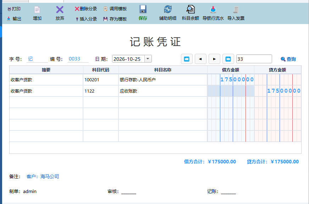Select the 银行存款-人民币户 account name cell
309x204 pixels.
[x=163, y=80]
